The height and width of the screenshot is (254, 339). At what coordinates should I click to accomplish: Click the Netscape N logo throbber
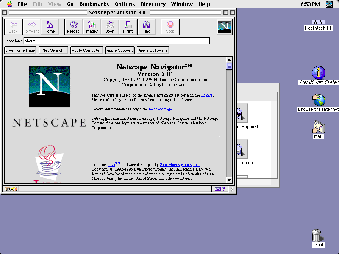click(x=225, y=27)
